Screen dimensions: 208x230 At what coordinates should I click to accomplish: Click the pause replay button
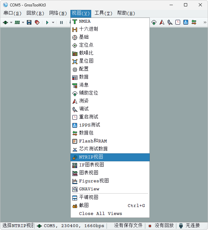(61, 22)
